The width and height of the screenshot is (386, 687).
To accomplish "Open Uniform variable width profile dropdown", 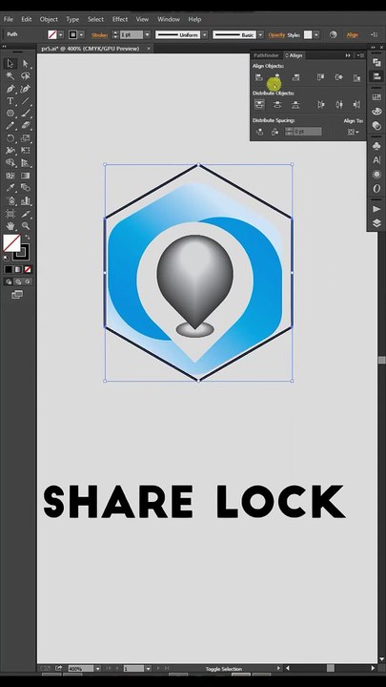I will 204,34.
